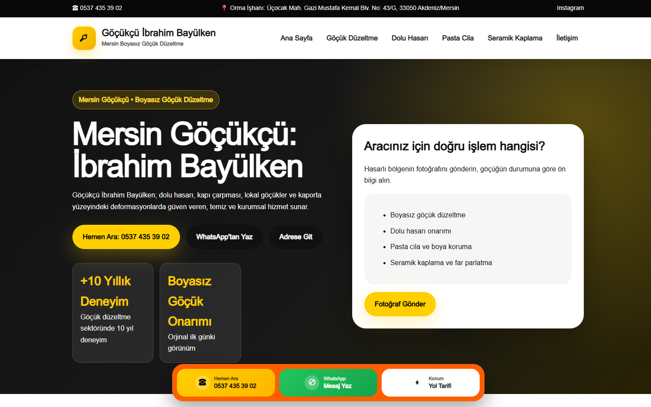Image resolution: width=651 pixels, height=407 pixels.
Task: Click the Boyasız Göçük Onarımı card
Action: coord(200,313)
